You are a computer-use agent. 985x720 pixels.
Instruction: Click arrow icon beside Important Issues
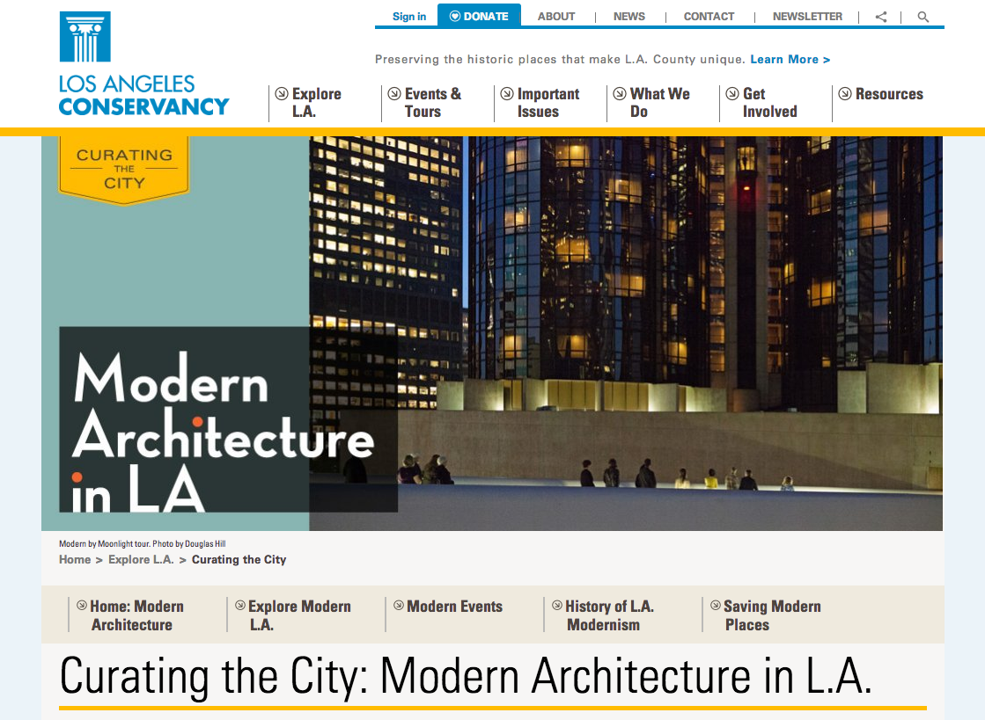click(507, 93)
